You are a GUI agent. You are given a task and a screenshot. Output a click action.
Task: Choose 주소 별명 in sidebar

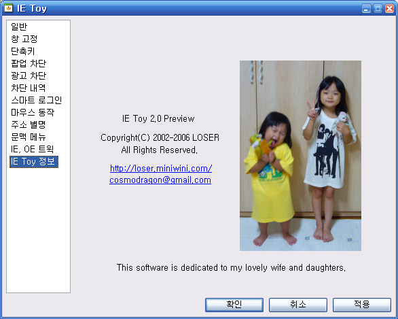pyautogui.click(x=28, y=124)
